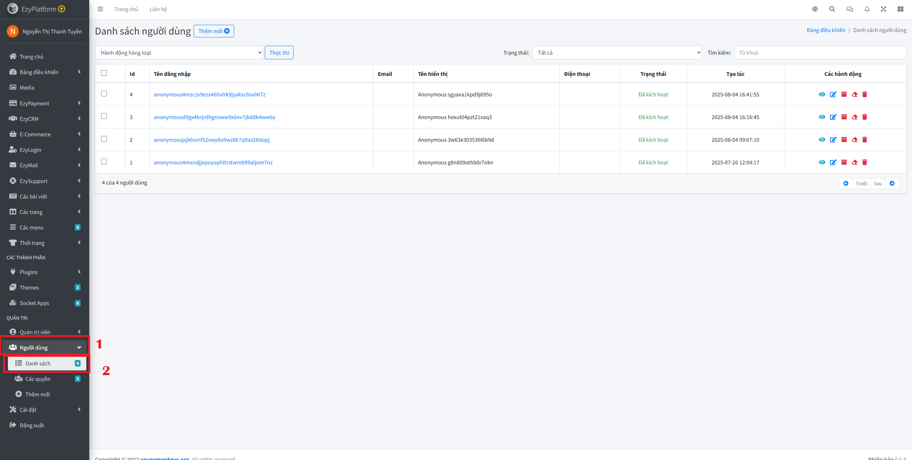
Task: Expand the EzyPayment sidebar menu
Action: point(44,103)
